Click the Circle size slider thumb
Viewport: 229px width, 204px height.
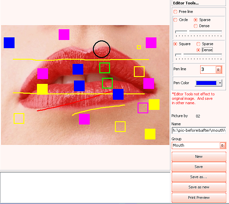[x=188, y=32]
